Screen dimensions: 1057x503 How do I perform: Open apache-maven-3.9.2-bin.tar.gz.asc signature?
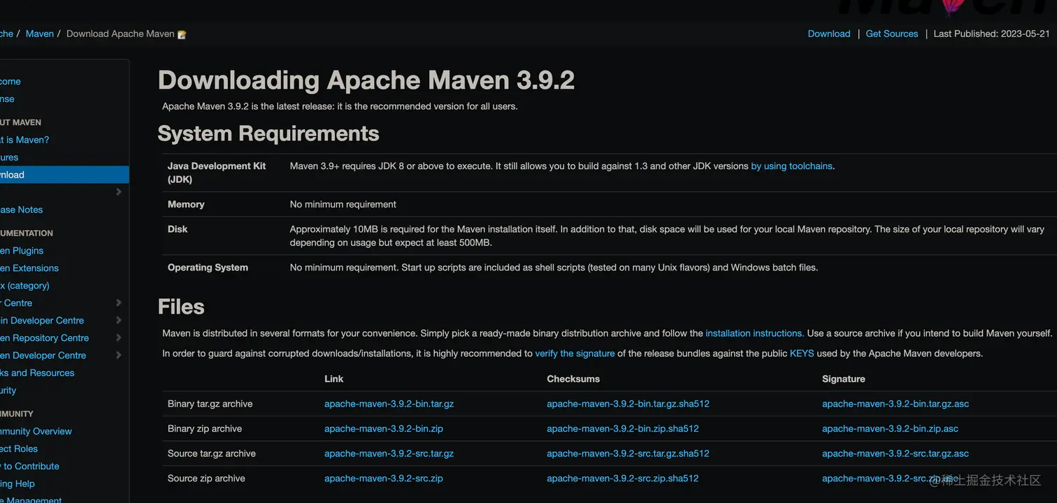tap(896, 404)
